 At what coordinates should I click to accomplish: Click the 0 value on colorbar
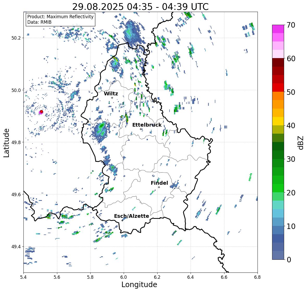[x=289, y=260]
